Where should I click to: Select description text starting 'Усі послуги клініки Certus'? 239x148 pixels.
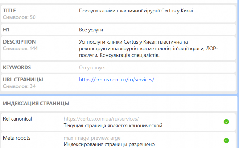tap(148, 49)
